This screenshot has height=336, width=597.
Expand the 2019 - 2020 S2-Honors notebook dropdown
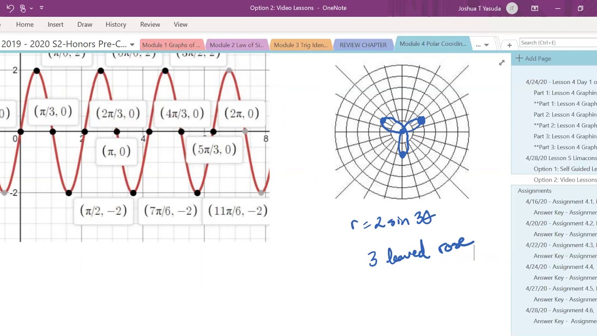click(132, 45)
